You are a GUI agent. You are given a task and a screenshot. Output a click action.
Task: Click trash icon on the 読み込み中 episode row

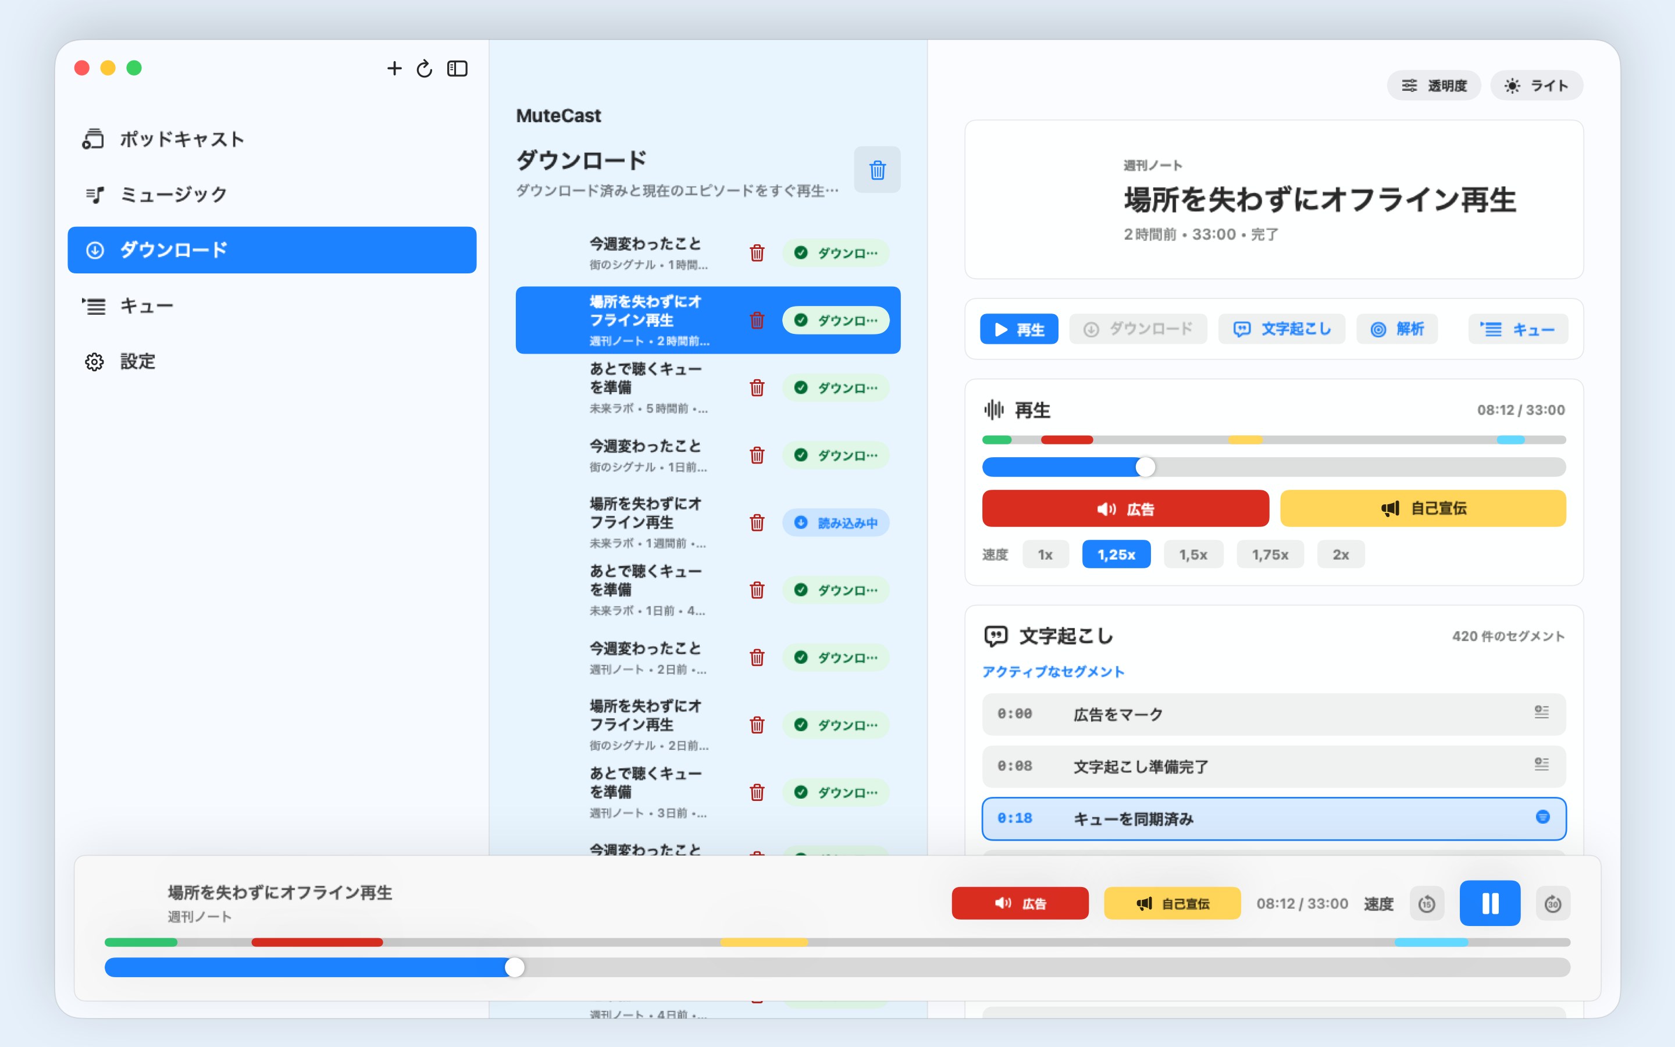point(757,523)
